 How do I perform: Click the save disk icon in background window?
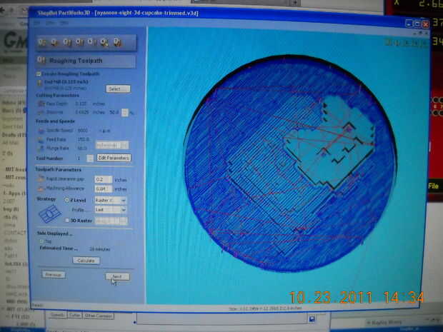pos(312,318)
